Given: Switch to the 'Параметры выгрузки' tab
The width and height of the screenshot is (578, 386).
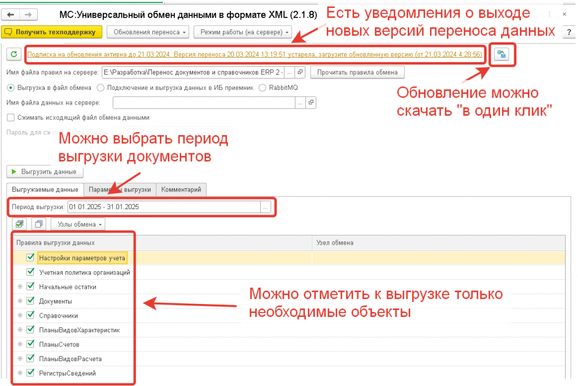Looking at the screenshot, I should [x=120, y=190].
